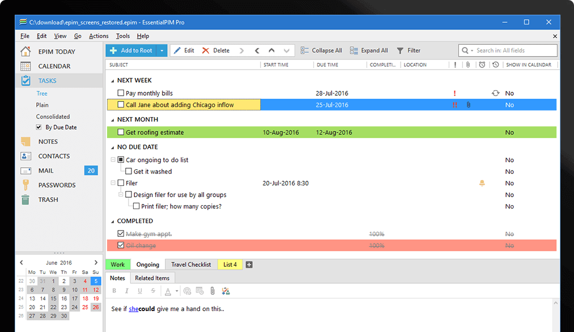The image size is (574, 332).
Task: Open the Calendar module icon
Action: point(25,66)
